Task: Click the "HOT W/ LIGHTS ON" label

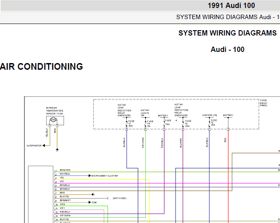Action: pos(145,113)
